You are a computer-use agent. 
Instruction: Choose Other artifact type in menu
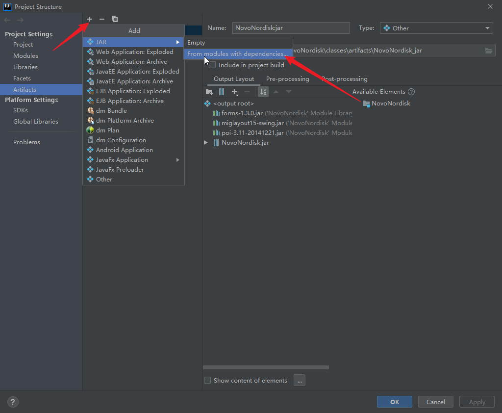point(133,180)
